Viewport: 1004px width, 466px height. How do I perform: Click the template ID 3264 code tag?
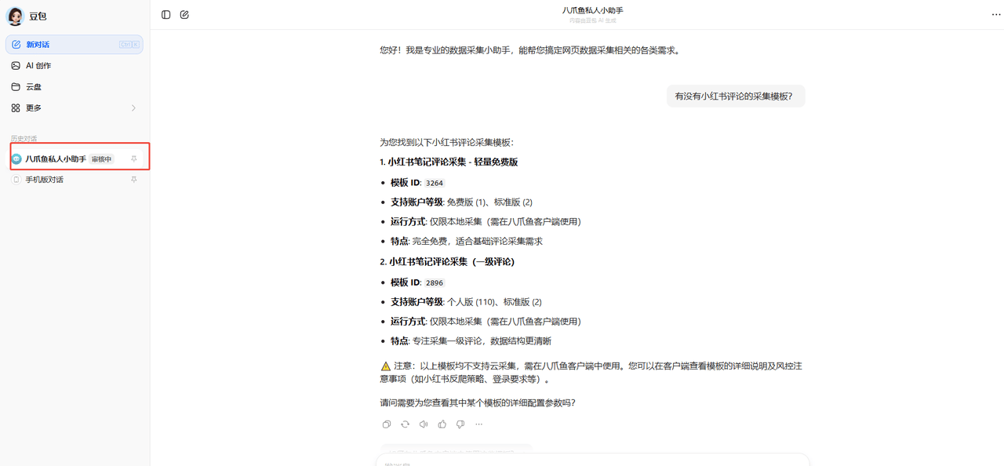tap(435, 183)
